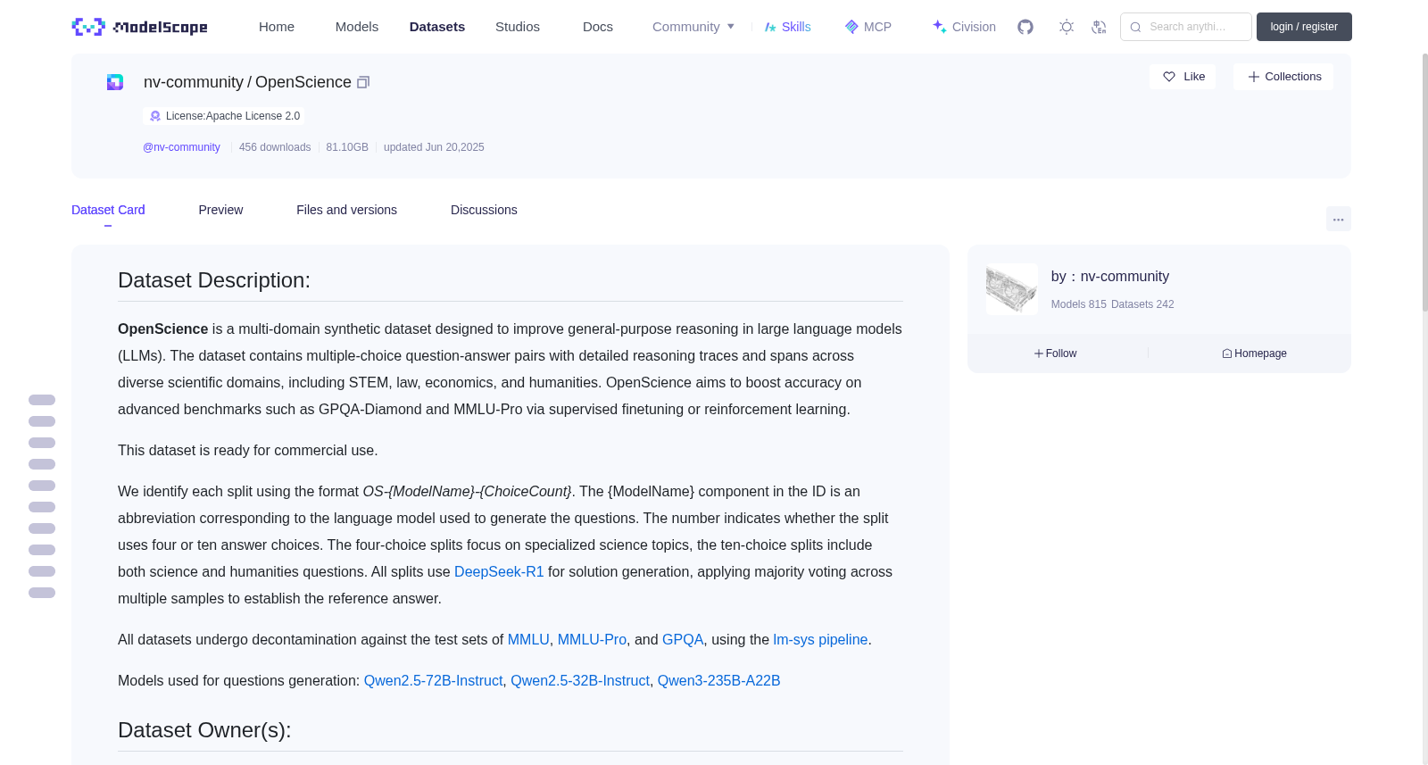This screenshot has width=1428, height=765.
Task: Click the license badge icon
Action: tap(155, 116)
